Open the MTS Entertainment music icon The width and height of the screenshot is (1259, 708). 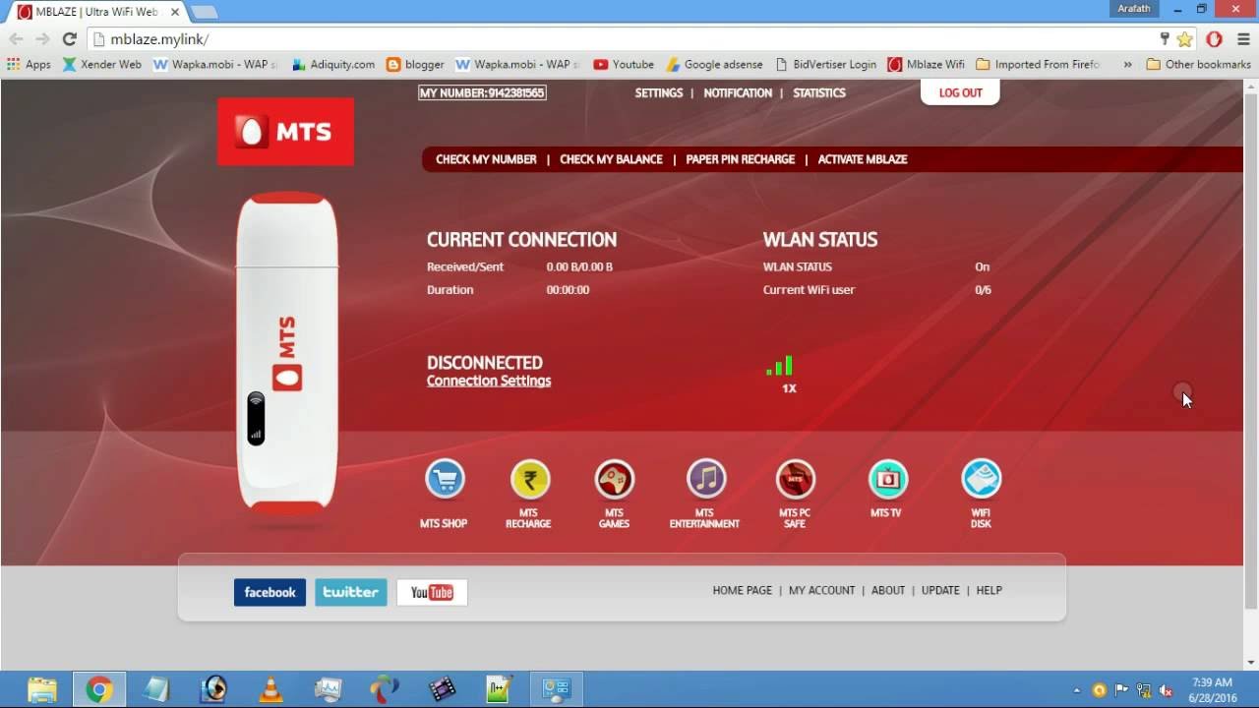pyautogui.click(x=705, y=479)
